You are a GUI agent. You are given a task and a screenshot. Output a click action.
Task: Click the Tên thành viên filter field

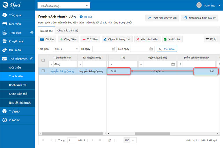point(64,64)
